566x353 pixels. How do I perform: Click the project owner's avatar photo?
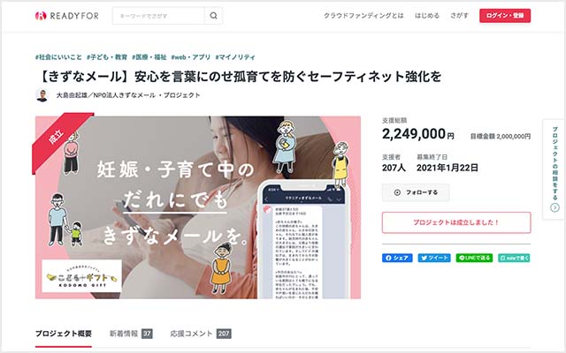tap(42, 95)
